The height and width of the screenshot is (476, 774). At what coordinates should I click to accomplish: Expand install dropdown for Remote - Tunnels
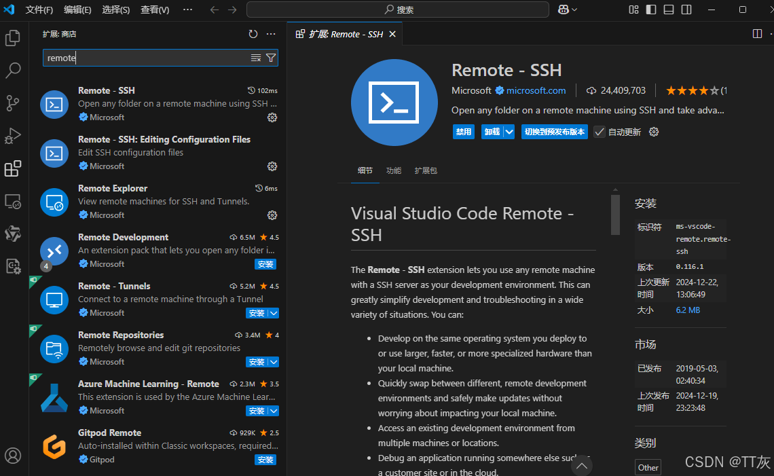tap(274, 313)
